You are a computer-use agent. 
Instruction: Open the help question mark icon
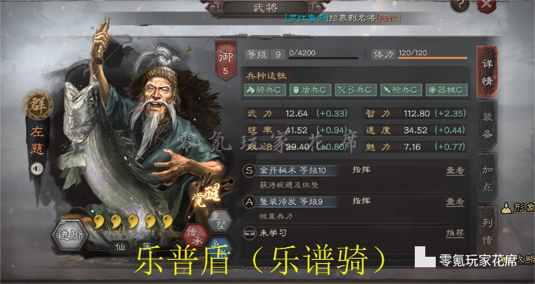[x=459, y=5]
